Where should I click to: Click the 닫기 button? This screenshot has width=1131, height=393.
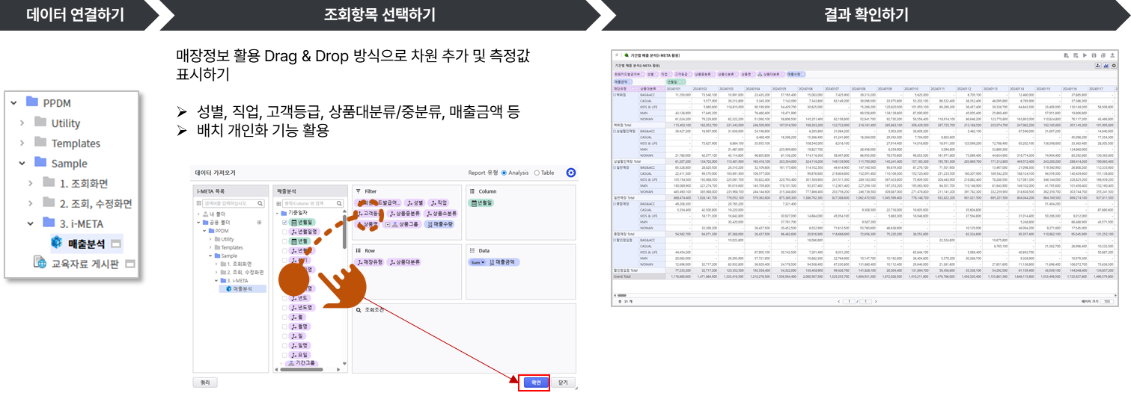pyautogui.click(x=563, y=382)
